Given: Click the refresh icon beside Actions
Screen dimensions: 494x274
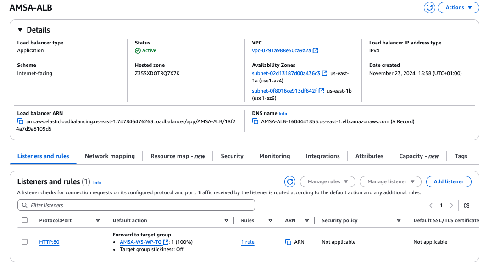Looking at the screenshot, I should (429, 7).
